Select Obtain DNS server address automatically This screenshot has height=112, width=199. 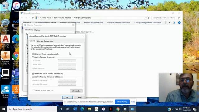(x=33, y=74)
